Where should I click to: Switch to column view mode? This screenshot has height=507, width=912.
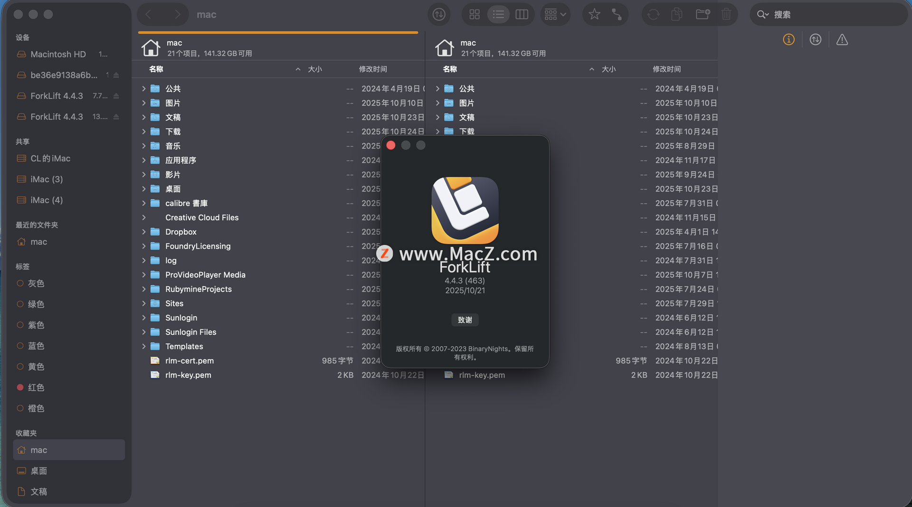[522, 14]
